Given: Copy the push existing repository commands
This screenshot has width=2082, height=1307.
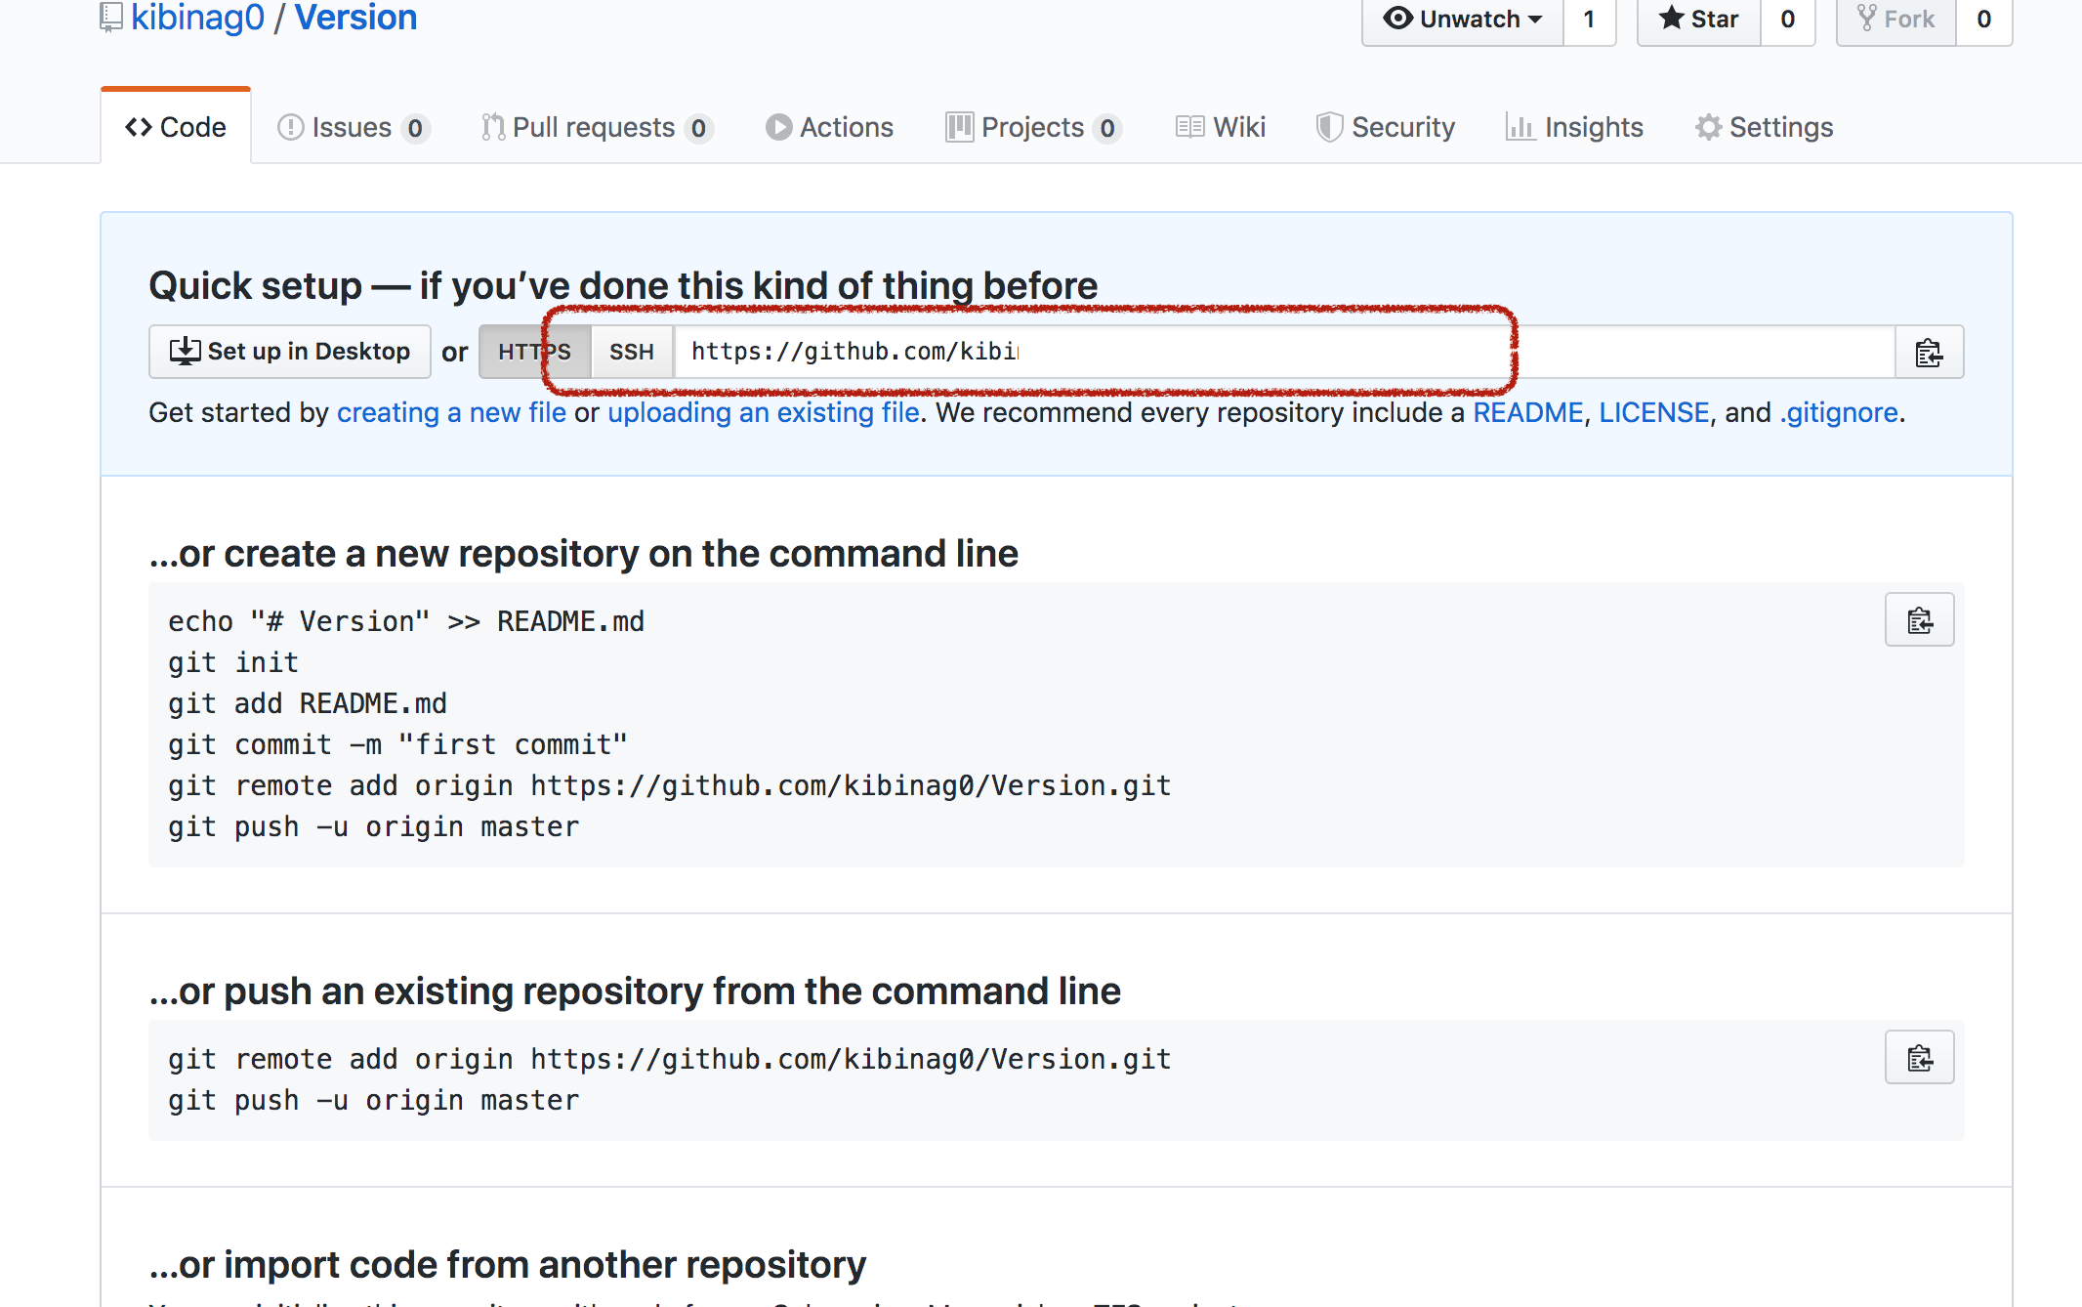Looking at the screenshot, I should point(1919,1057).
